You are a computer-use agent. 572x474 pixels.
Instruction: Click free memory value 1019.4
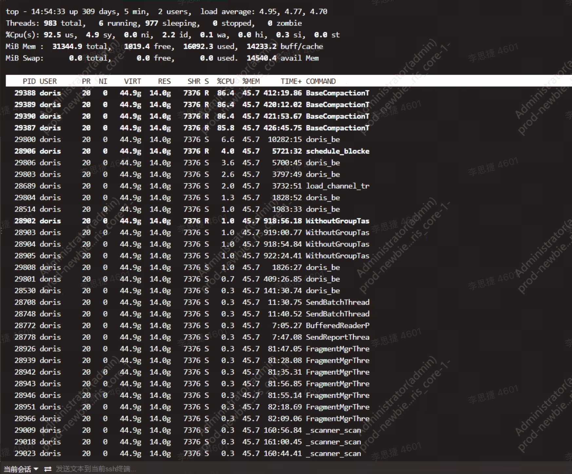coord(137,46)
